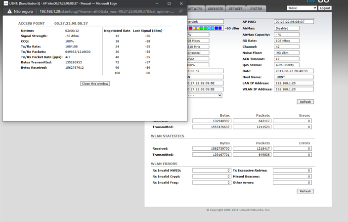Click the upper Refresh button under status fields

305,102
